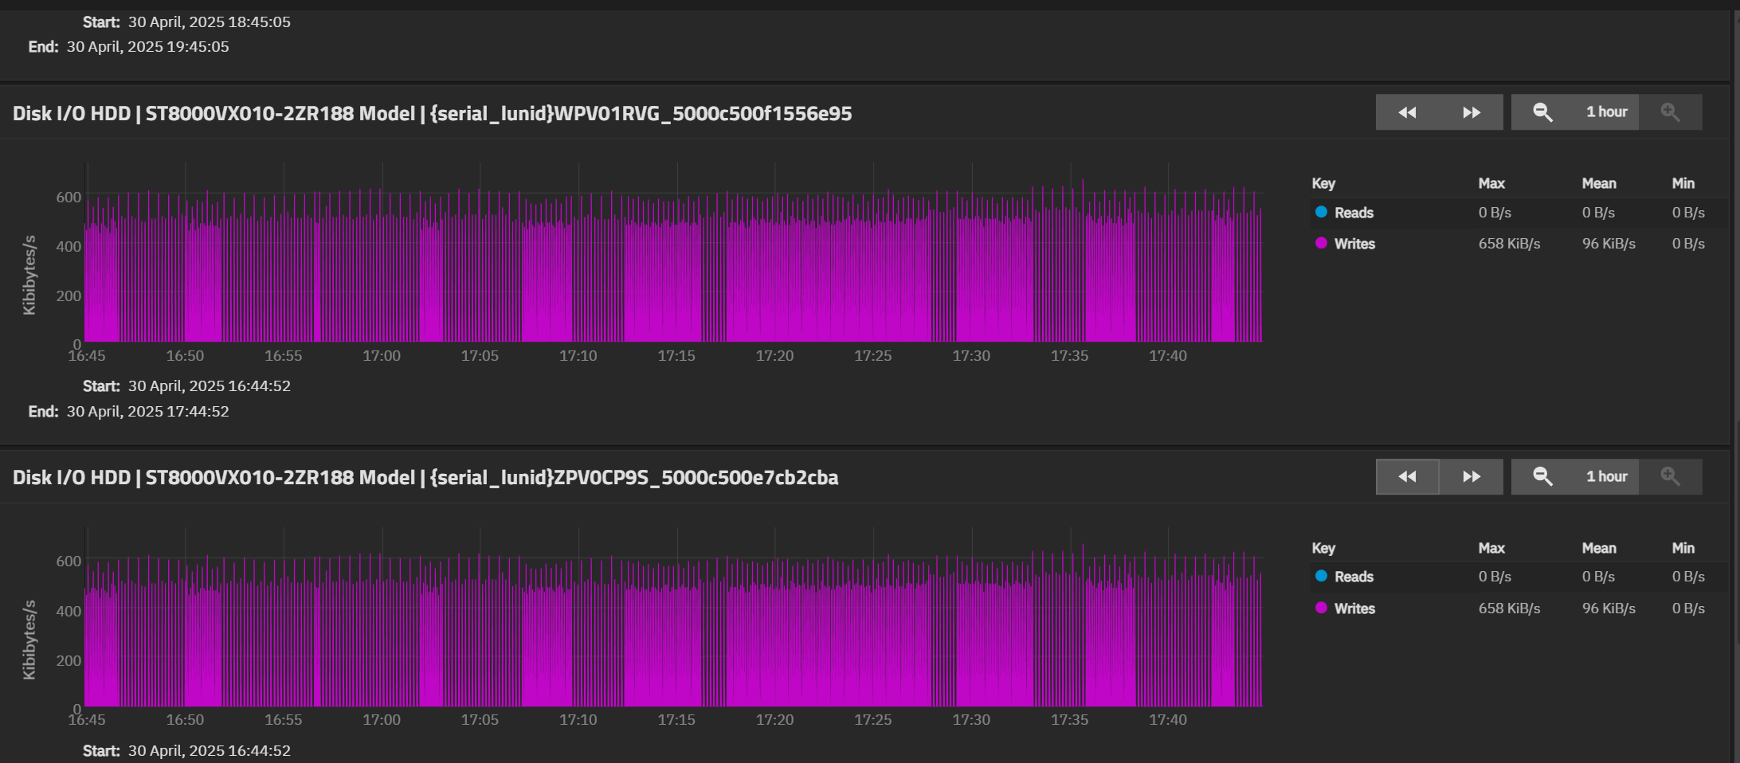Click blue Reads dot in WPV01RVG legend
The image size is (1740, 763).
point(1321,212)
